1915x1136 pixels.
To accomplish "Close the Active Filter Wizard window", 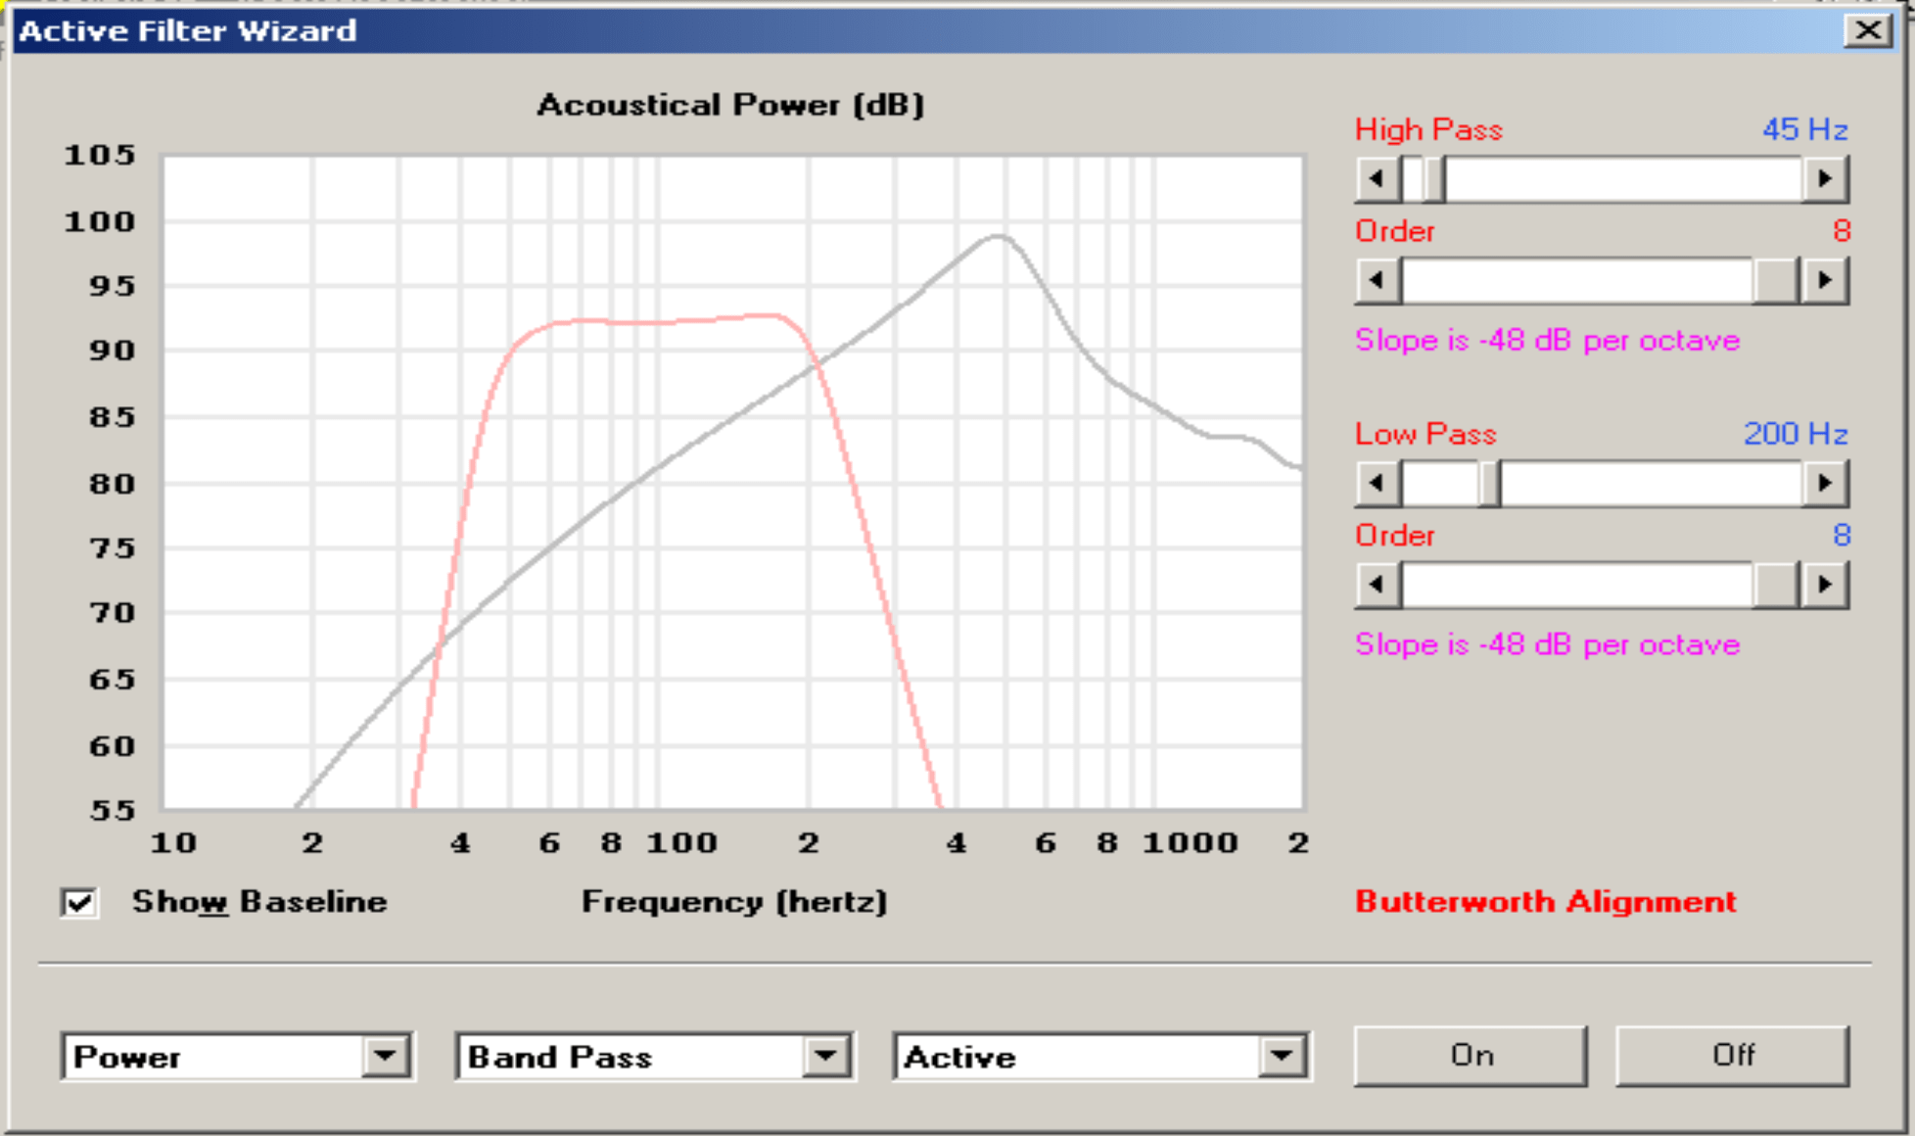I will 1867,30.
